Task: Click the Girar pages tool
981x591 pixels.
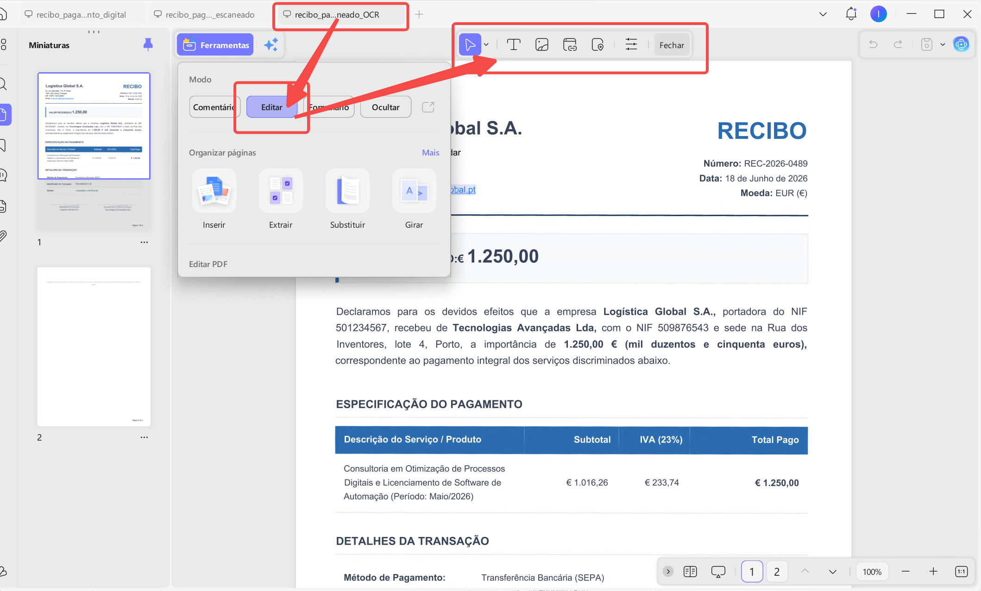Action: tap(414, 199)
